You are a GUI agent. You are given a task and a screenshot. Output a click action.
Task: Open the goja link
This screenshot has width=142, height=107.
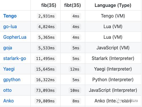[8, 48]
